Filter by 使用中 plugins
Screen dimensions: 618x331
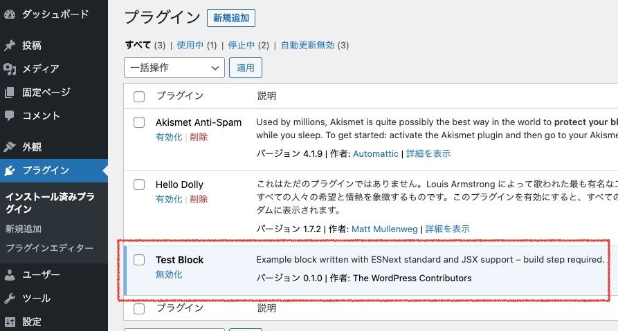(x=190, y=45)
